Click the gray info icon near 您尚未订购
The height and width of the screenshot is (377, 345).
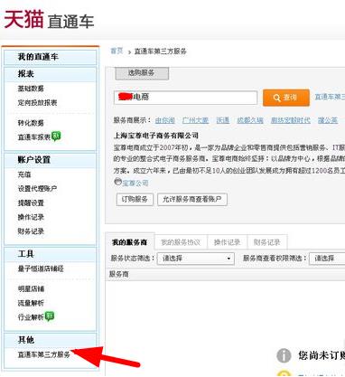[284, 355]
